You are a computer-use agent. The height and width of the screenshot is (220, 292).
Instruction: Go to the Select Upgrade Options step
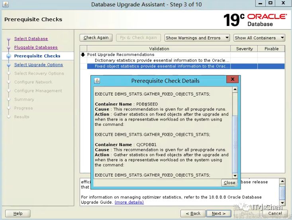click(39, 65)
